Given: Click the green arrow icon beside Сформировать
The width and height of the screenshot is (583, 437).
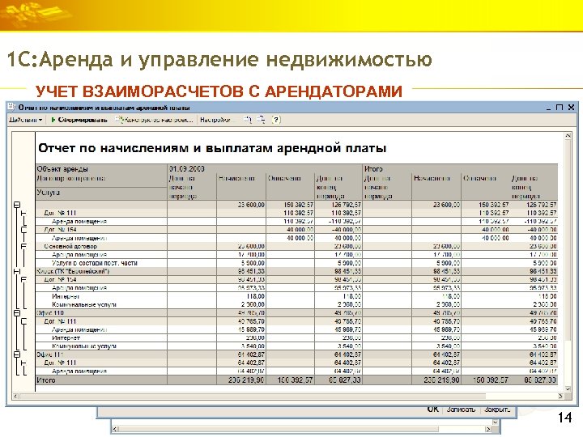Looking at the screenshot, I should pos(53,120).
